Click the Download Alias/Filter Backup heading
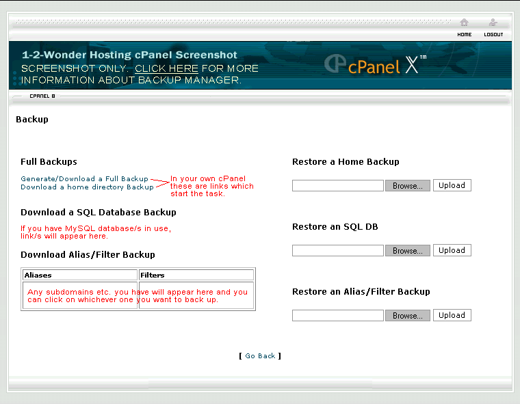 click(88, 255)
